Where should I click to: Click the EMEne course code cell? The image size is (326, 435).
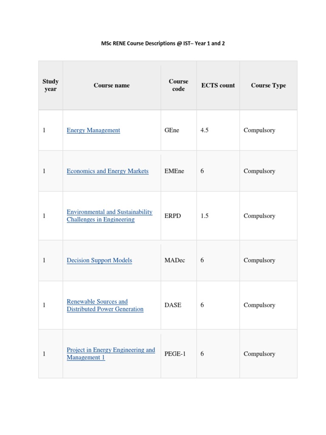(x=174, y=171)
